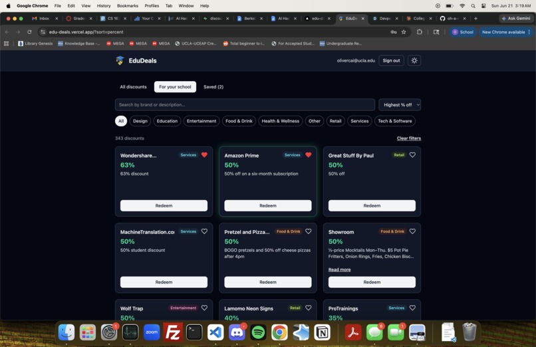Open Knowledge Base bookmark

tap(79, 43)
